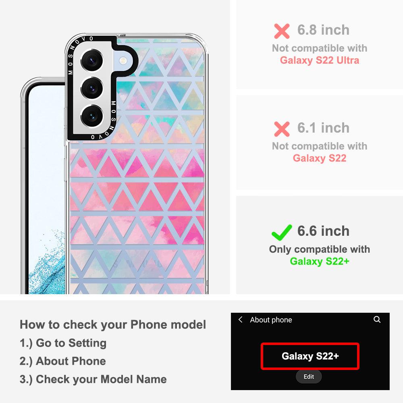The height and width of the screenshot is (403, 403).
Task: Click the red Galaxy S22 text
Action: [x=320, y=158]
